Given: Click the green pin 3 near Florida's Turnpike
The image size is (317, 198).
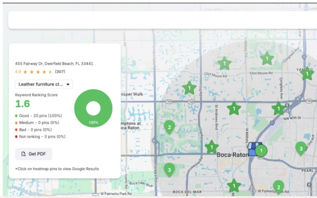Looking at the screenshot, I should pos(169,170).
